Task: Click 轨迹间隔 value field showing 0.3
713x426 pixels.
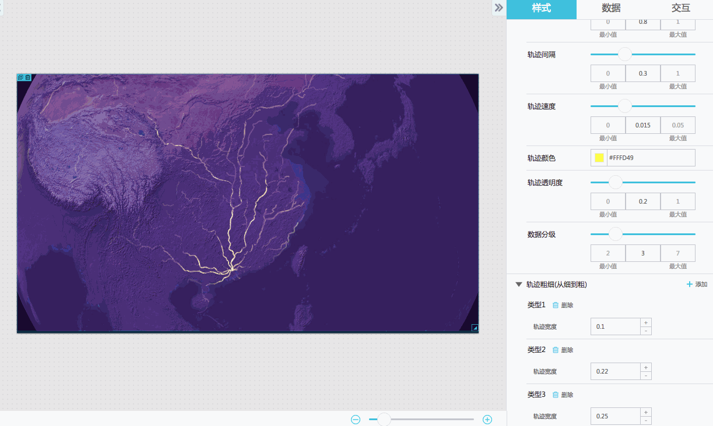Action: (x=643, y=73)
